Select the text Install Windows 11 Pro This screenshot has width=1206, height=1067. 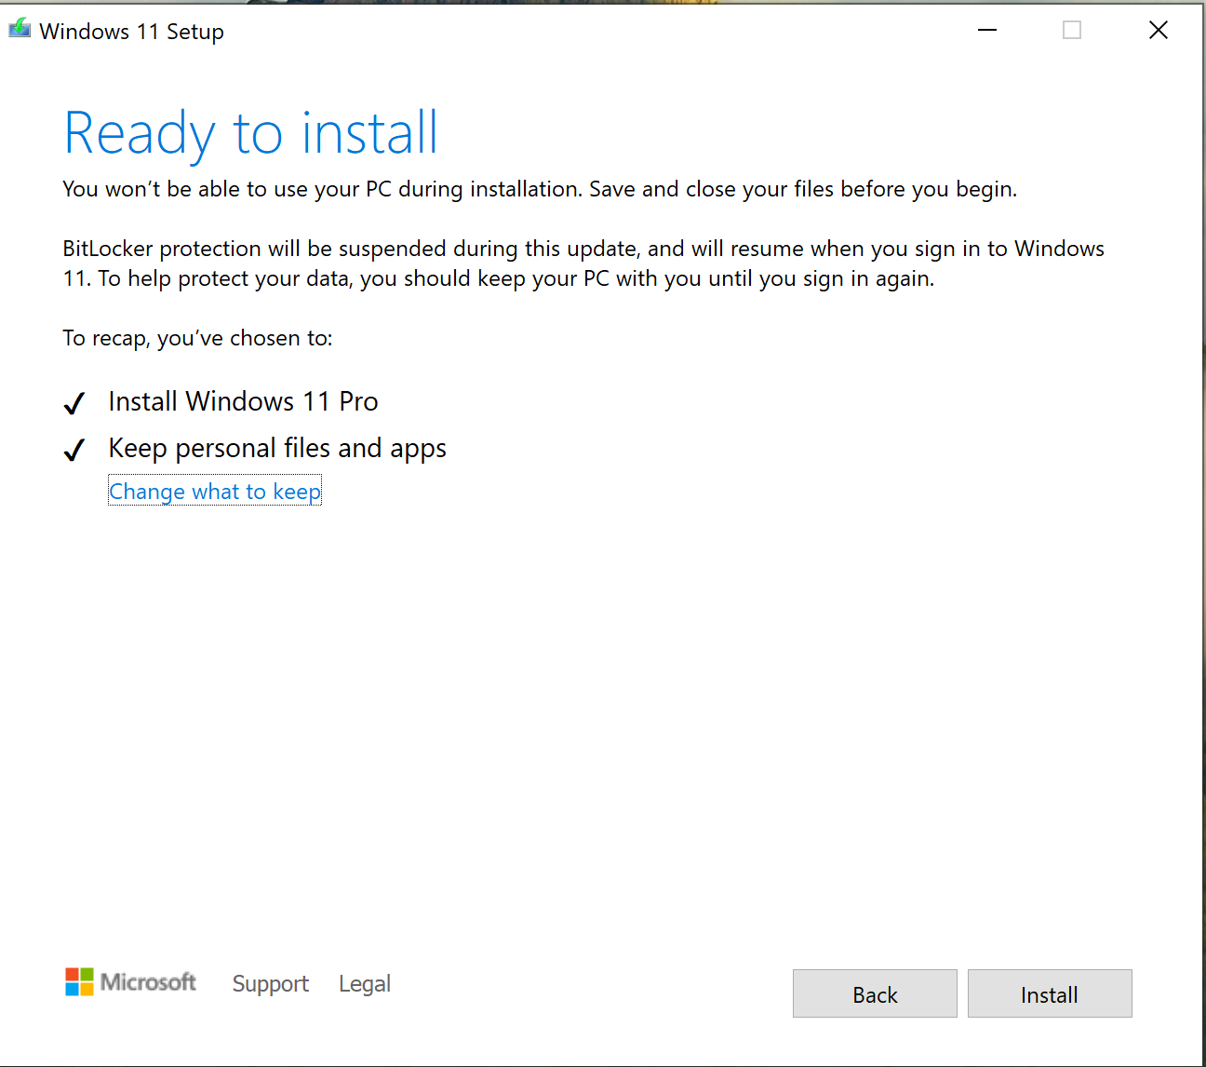coord(243,401)
